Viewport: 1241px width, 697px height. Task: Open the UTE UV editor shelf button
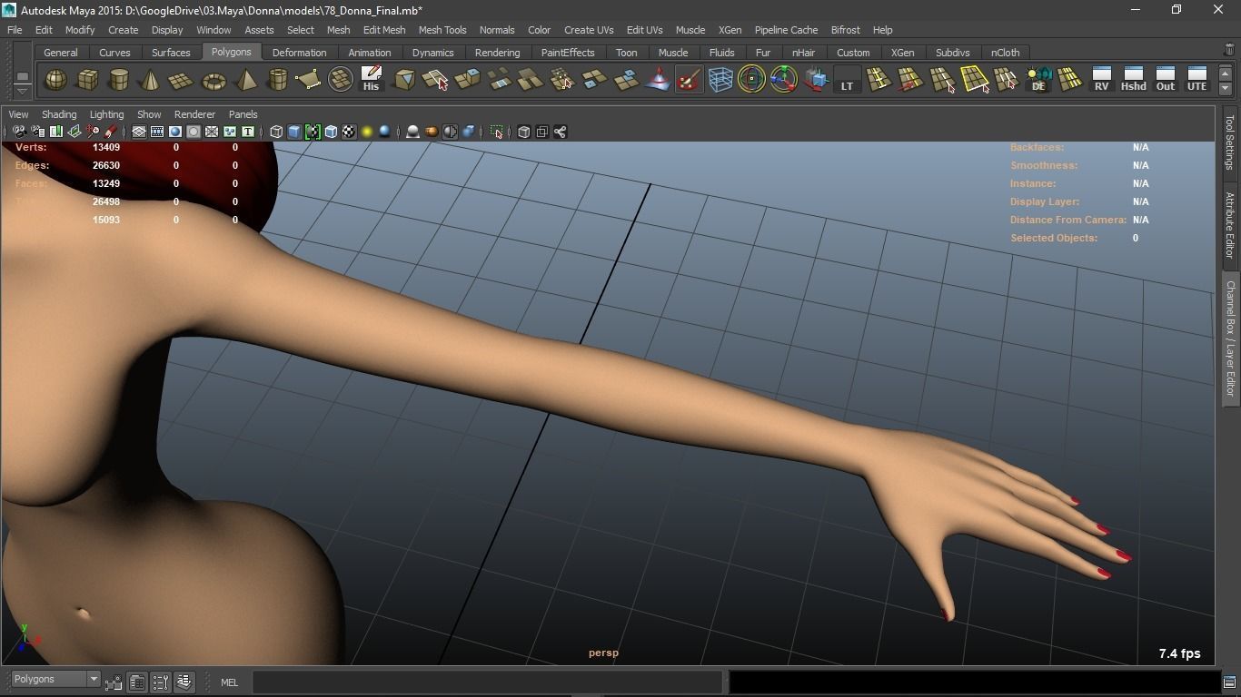click(1196, 80)
